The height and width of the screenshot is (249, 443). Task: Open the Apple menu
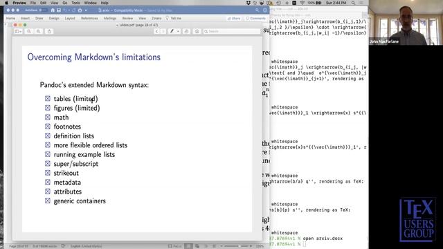[6, 3]
